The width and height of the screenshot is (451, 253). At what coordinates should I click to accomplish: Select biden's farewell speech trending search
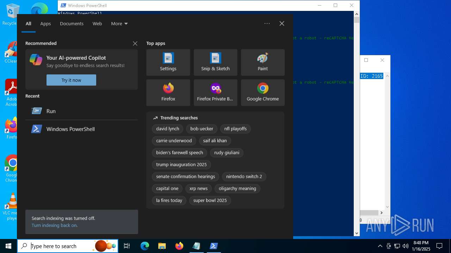180,153
